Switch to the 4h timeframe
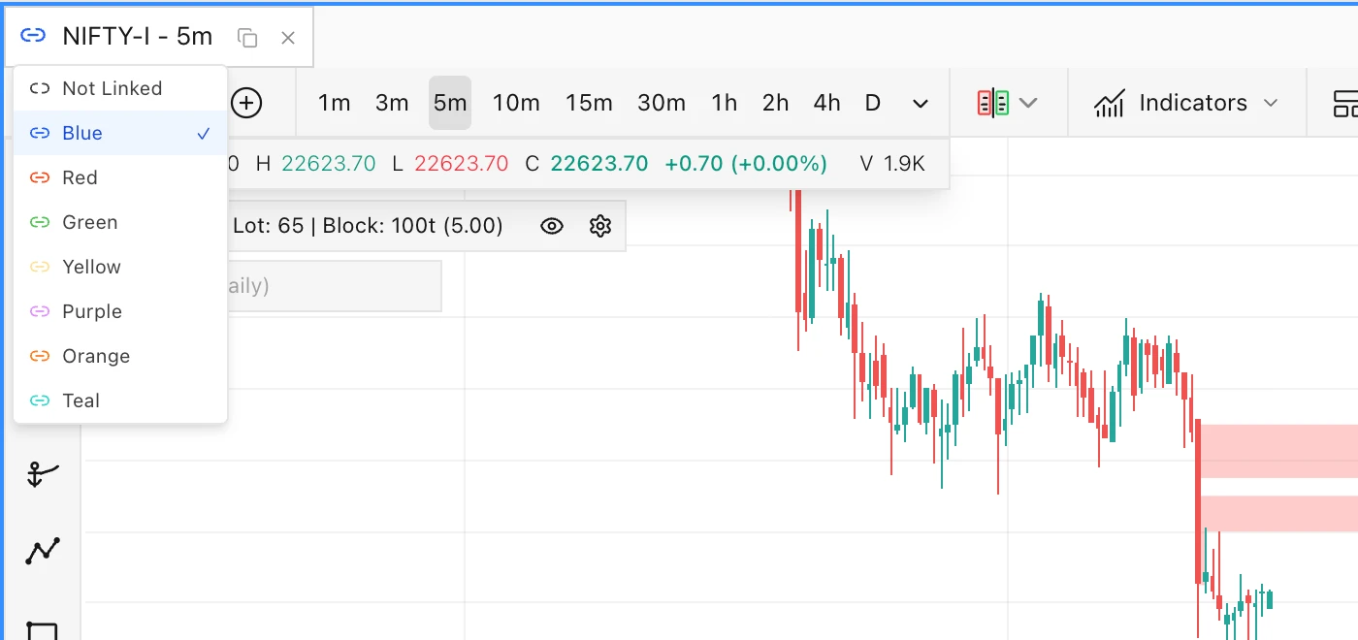The height and width of the screenshot is (640, 1358). (827, 103)
